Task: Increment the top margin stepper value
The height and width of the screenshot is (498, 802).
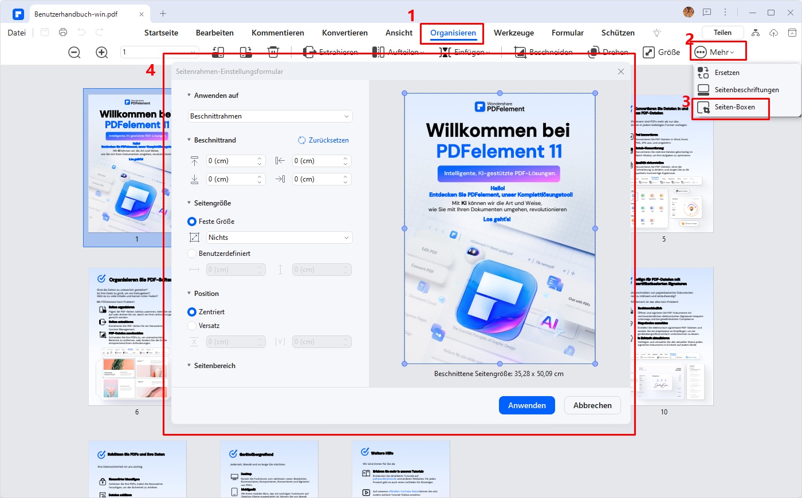Action: [x=260, y=159]
